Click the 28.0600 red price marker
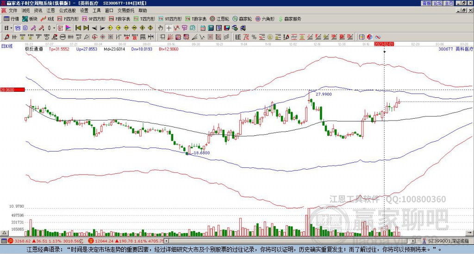 [12, 89]
